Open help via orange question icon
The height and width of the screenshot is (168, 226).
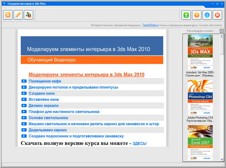click(197, 15)
